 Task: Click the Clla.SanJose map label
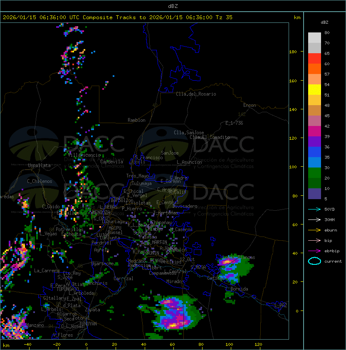[189, 133]
